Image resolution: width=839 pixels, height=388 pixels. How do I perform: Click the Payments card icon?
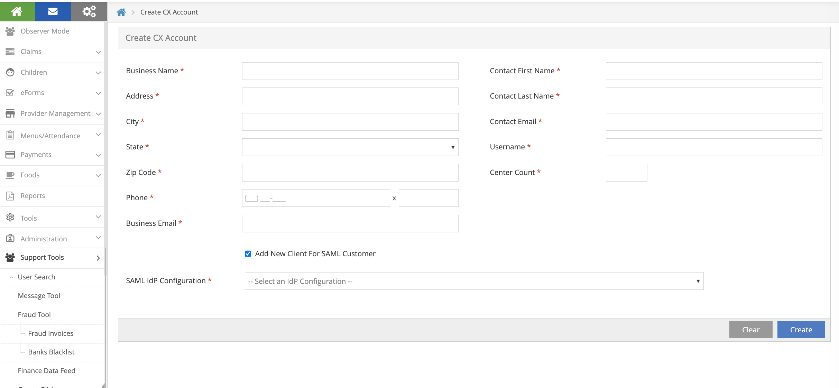[10, 154]
